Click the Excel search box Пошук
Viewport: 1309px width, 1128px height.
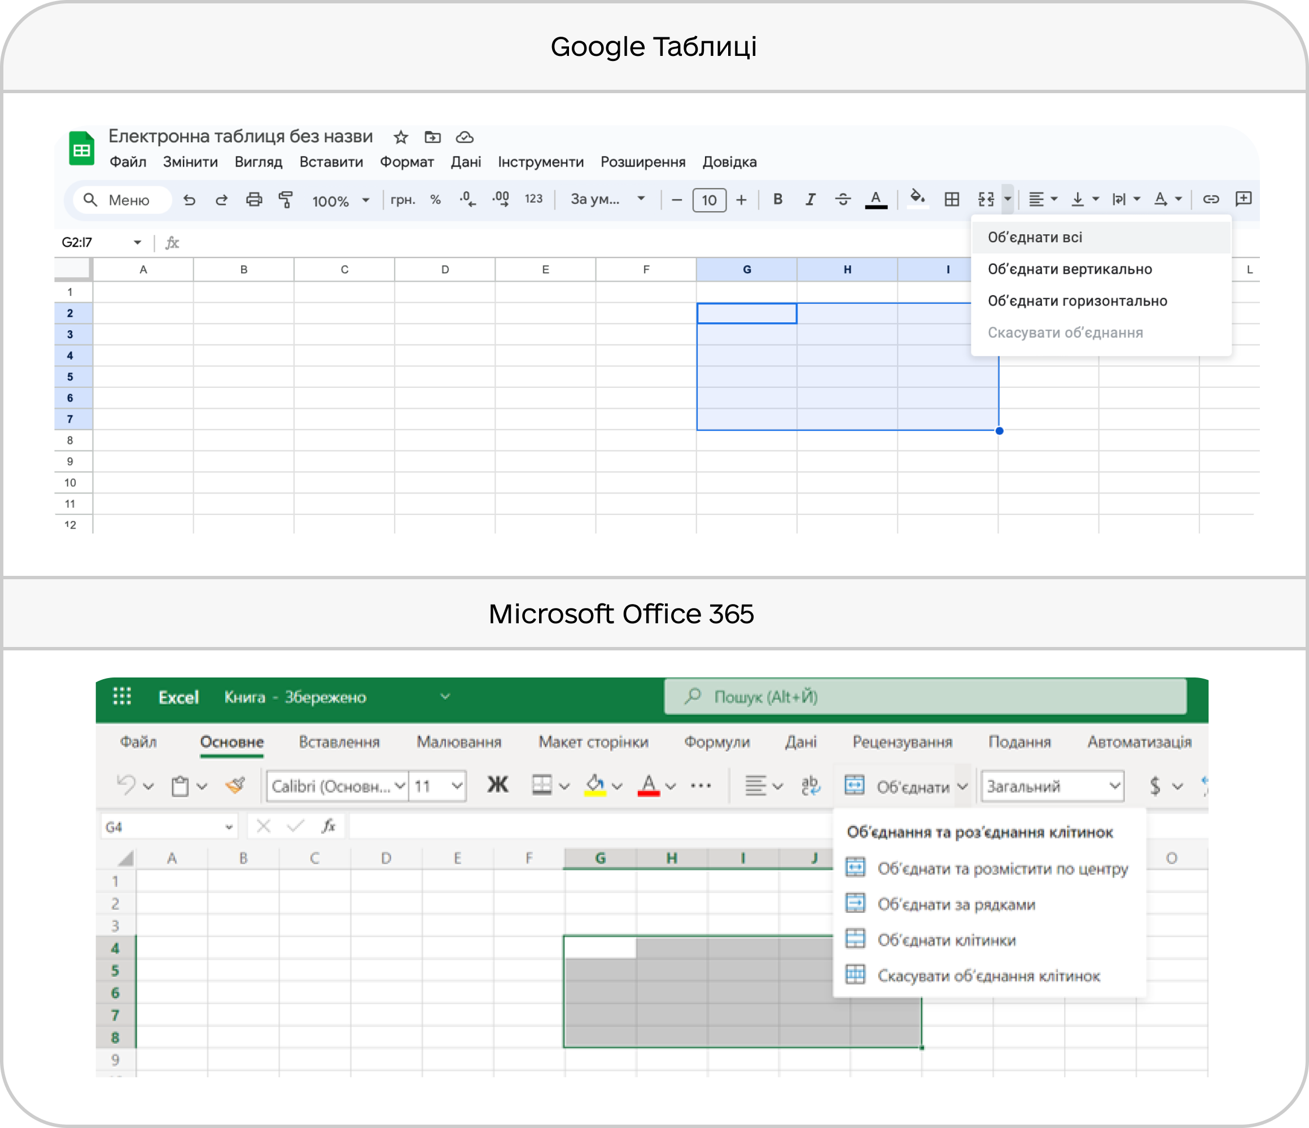pos(926,696)
